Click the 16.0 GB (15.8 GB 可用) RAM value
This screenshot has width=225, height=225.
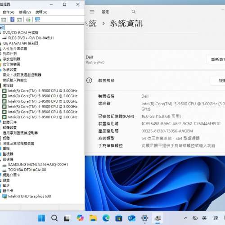point(161,117)
